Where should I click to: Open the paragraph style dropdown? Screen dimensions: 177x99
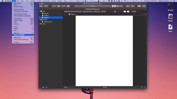tap(73, 12)
